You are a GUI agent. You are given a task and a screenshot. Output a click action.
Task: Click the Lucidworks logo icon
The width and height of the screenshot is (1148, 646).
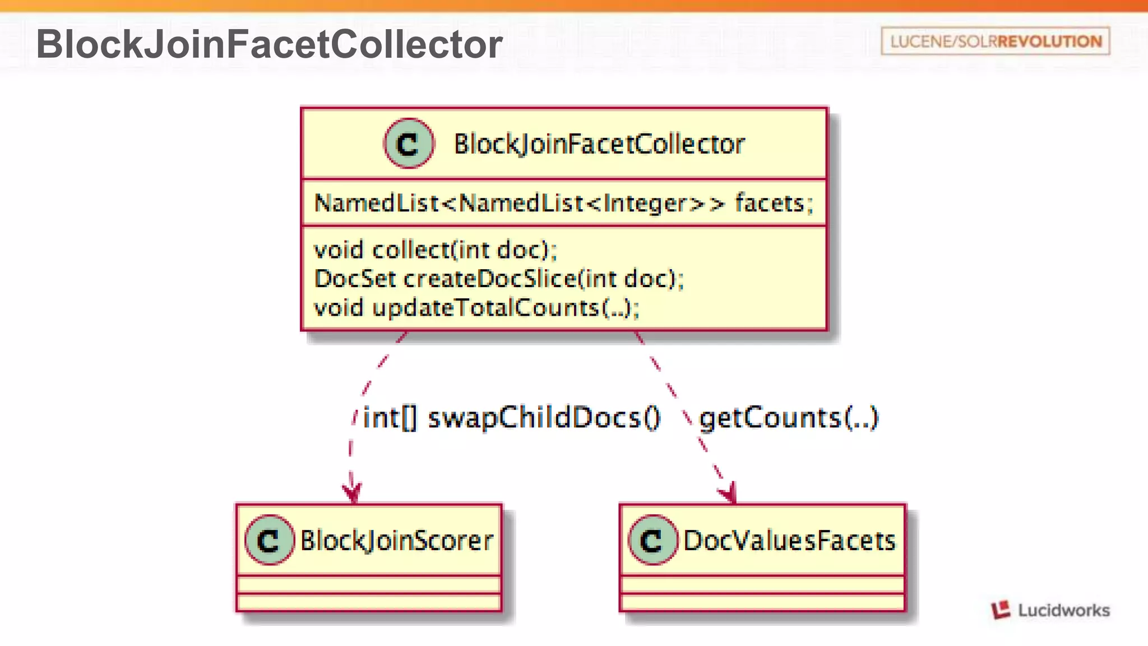(x=1001, y=610)
